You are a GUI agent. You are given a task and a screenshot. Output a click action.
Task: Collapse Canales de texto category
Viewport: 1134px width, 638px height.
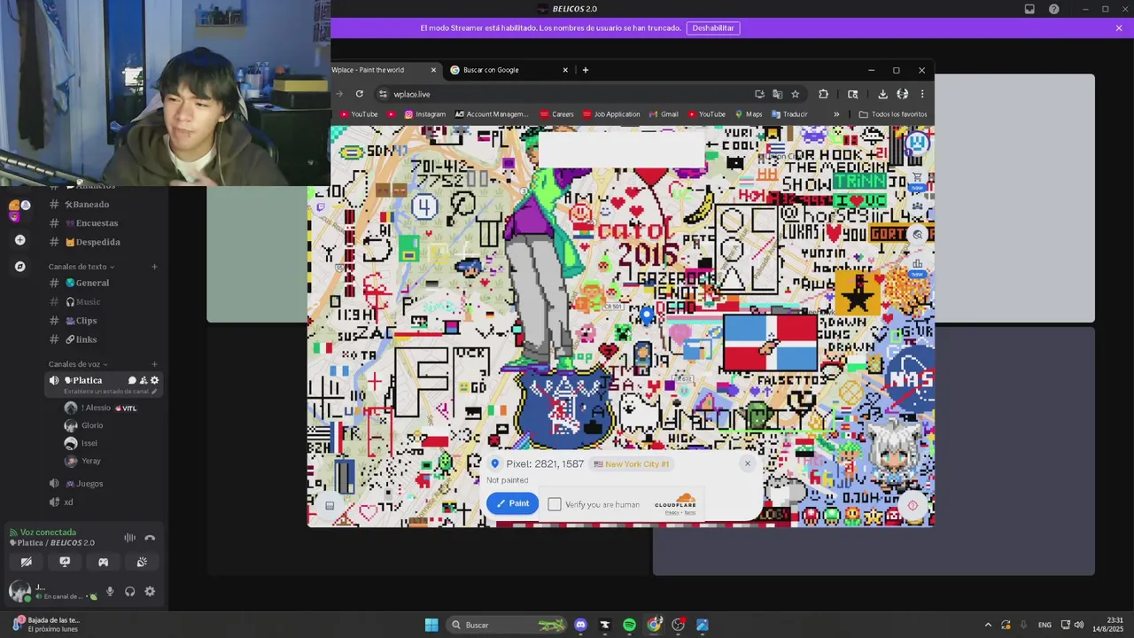point(82,267)
